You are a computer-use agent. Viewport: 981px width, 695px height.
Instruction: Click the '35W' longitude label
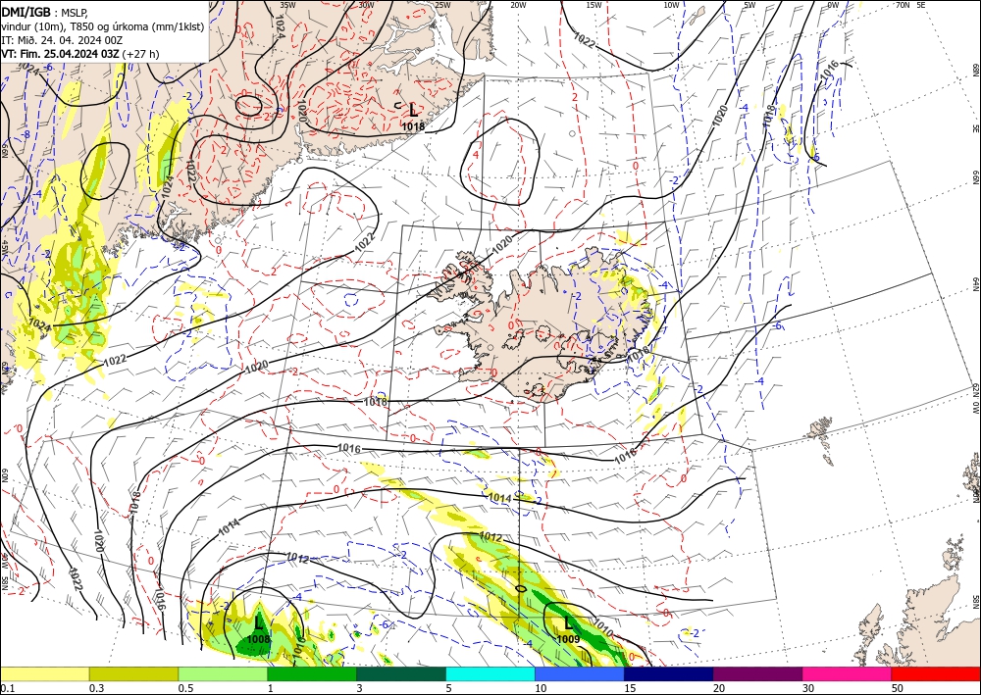[x=287, y=5]
